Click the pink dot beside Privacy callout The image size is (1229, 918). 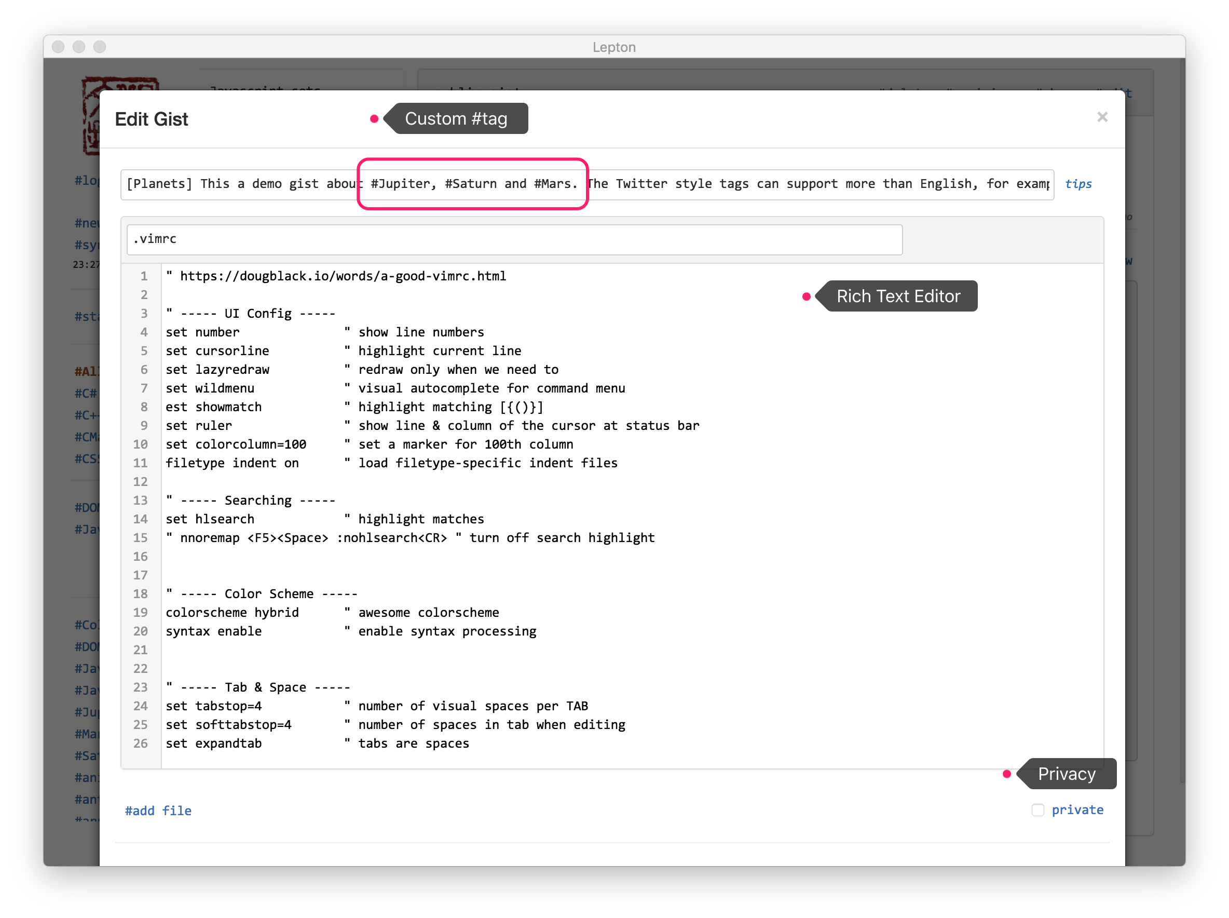tap(1006, 774)
